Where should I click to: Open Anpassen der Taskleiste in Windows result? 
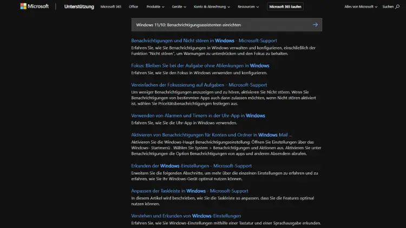(x=190, y=191)
